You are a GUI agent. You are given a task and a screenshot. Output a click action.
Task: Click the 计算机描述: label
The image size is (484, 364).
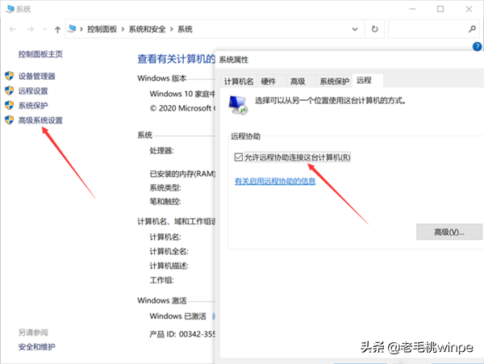click(169, 266)
